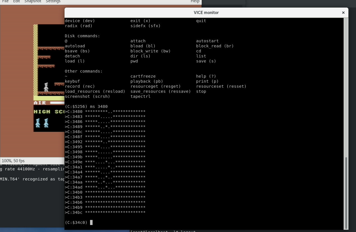Screen dimensions: 356x232
Task: Click the Miner Willy player sprite
Action: tap(46, 87)
